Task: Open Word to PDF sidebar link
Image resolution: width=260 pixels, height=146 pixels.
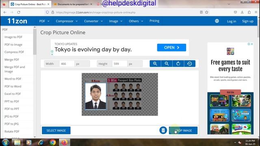Action: (x=13, y=79)
